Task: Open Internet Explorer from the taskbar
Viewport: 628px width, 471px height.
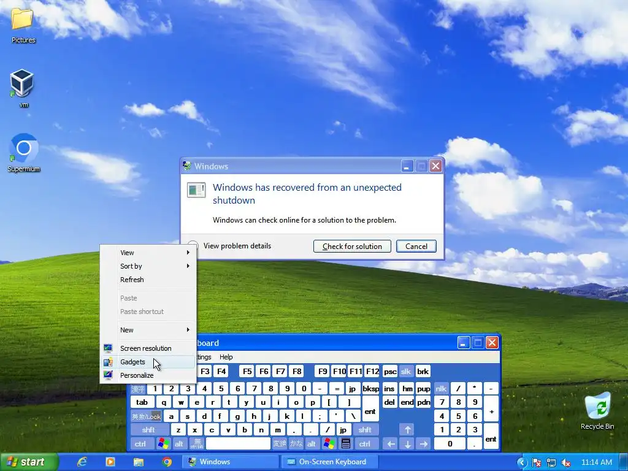Action: [82, 462]
